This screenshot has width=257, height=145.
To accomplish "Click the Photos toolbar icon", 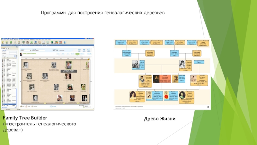I will click(28, 43).
